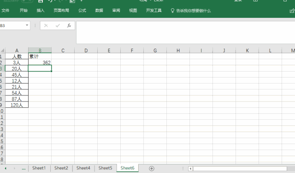Open the 视图 ribbon tab

[x=133, y=11]
